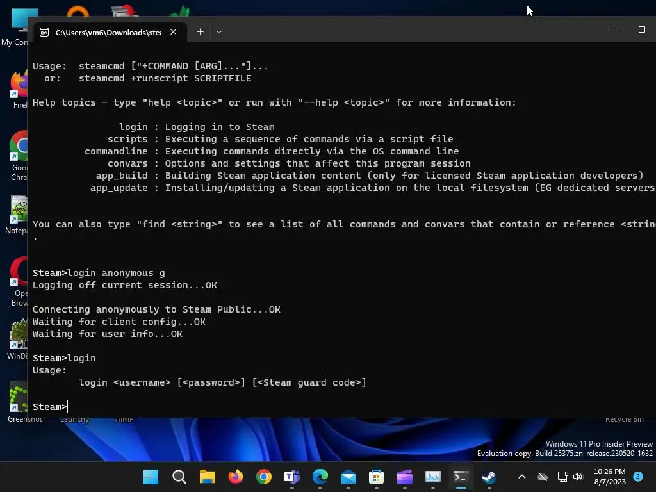Click 'Connecting anonymously to Steam Public...OK' line
This screenshot has width=656, height=492.
point(156,309)
